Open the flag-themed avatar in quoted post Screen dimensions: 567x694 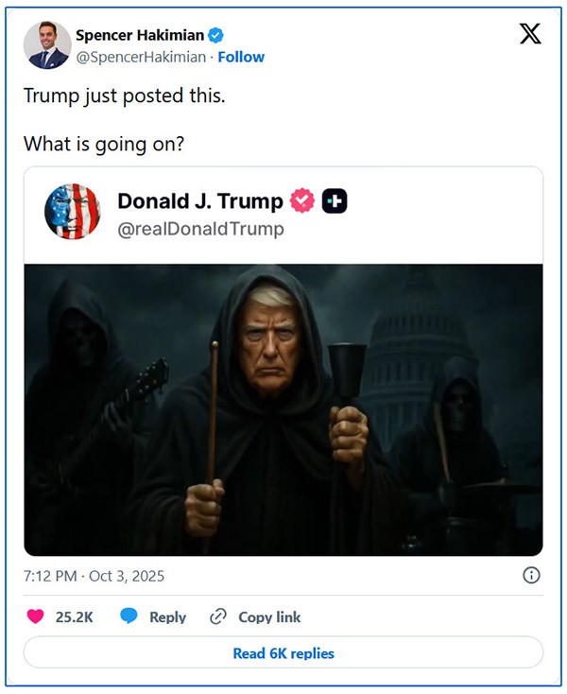coord(72,212)
